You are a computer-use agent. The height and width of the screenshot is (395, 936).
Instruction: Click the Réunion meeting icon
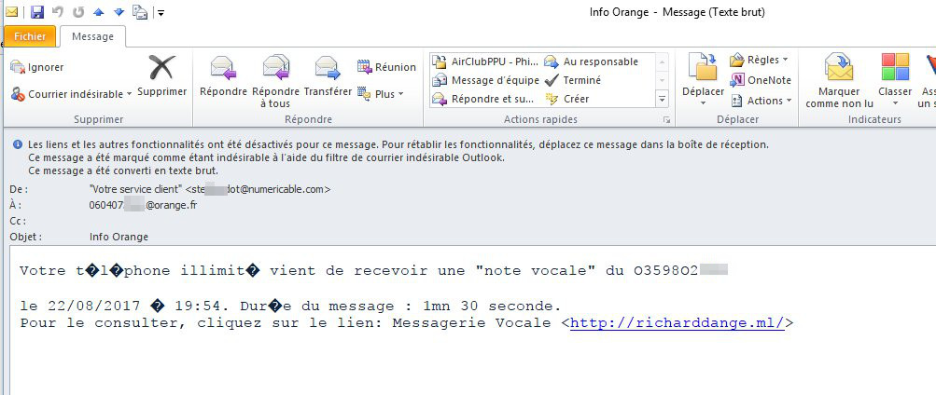[x=364, y=67]
